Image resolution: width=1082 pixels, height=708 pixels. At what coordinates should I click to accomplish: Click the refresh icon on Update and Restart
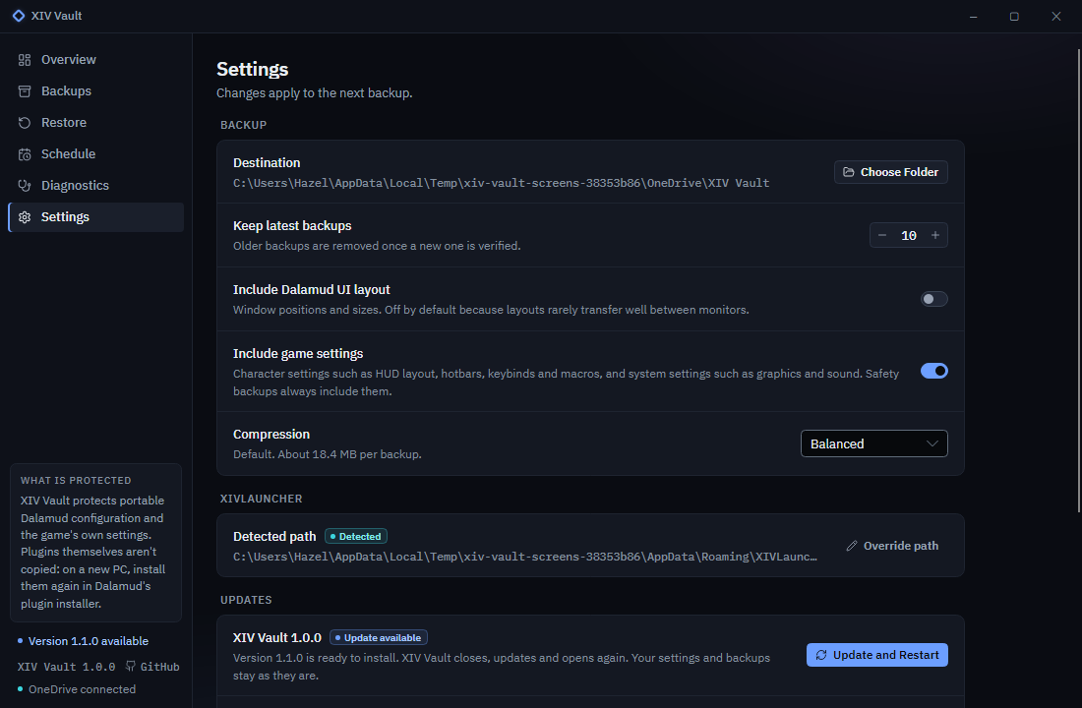pos(821,655)
